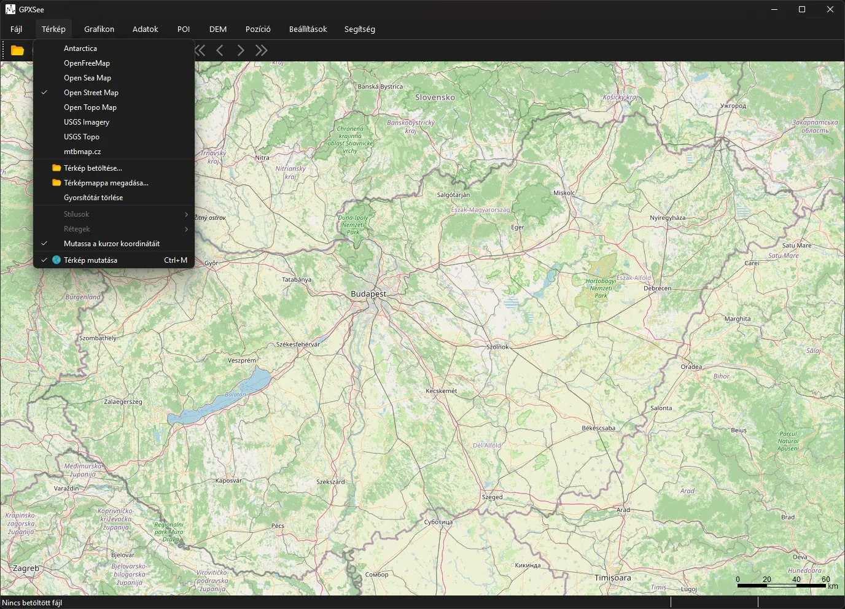Jump to last file with double-right arrow

pyautogui.click(x=262, y=50)
